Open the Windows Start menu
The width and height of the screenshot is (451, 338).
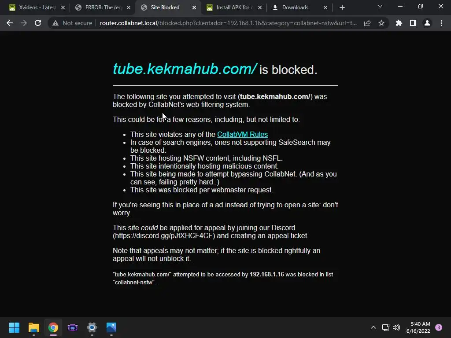(x=14, y=327)
